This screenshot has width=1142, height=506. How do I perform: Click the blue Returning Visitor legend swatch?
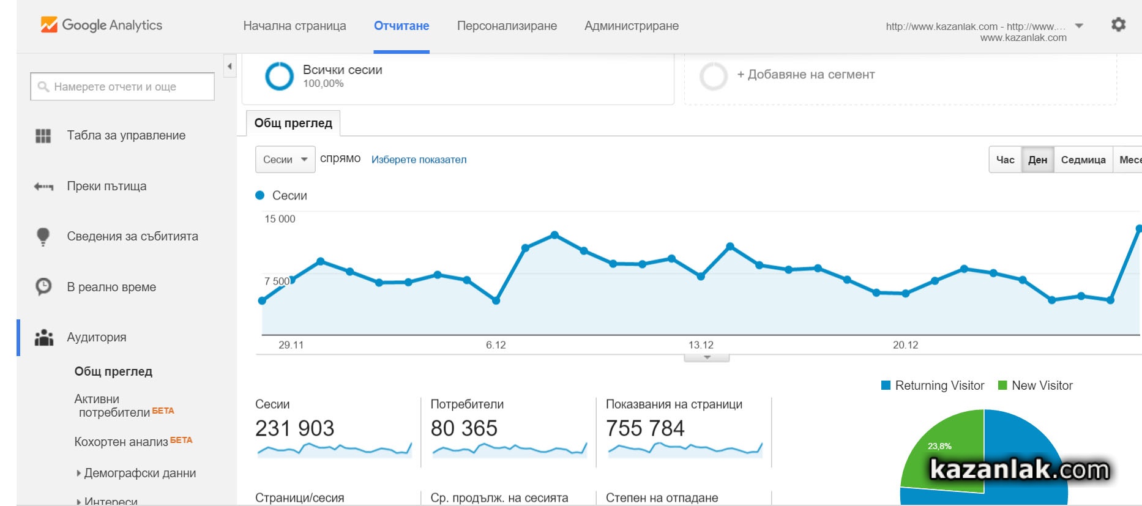[886, 385]
